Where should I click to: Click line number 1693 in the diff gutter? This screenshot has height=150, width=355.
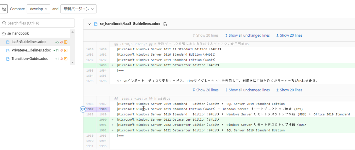(x=103, y=65)
